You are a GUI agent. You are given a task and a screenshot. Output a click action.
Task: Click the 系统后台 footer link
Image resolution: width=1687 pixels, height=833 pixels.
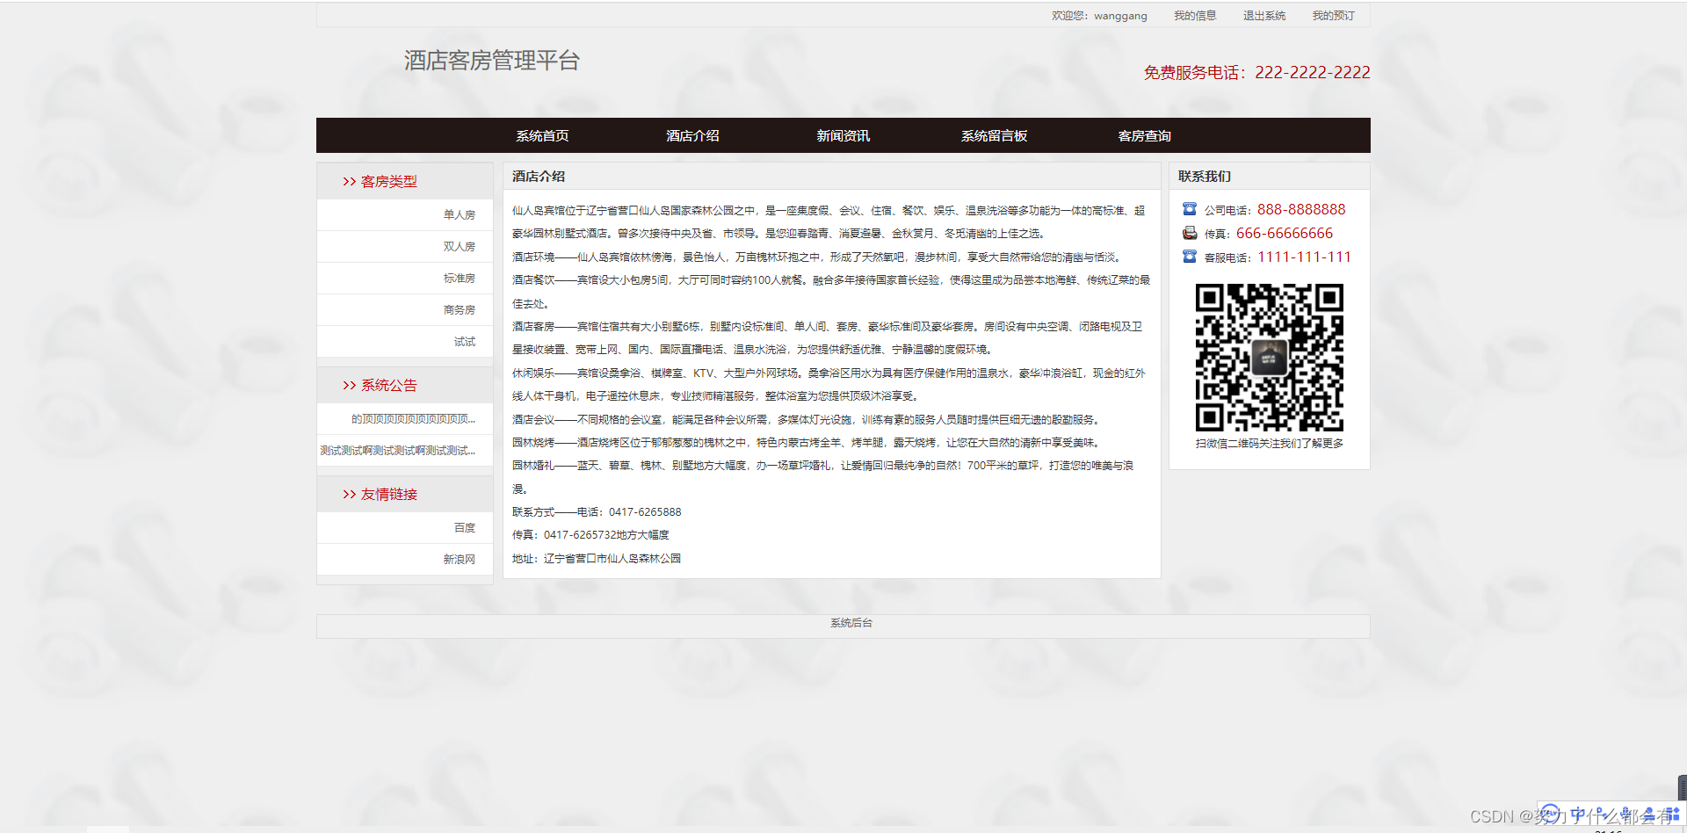point(851,623)
